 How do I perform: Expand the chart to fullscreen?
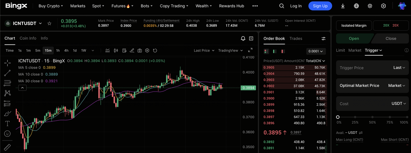point(250,51)
